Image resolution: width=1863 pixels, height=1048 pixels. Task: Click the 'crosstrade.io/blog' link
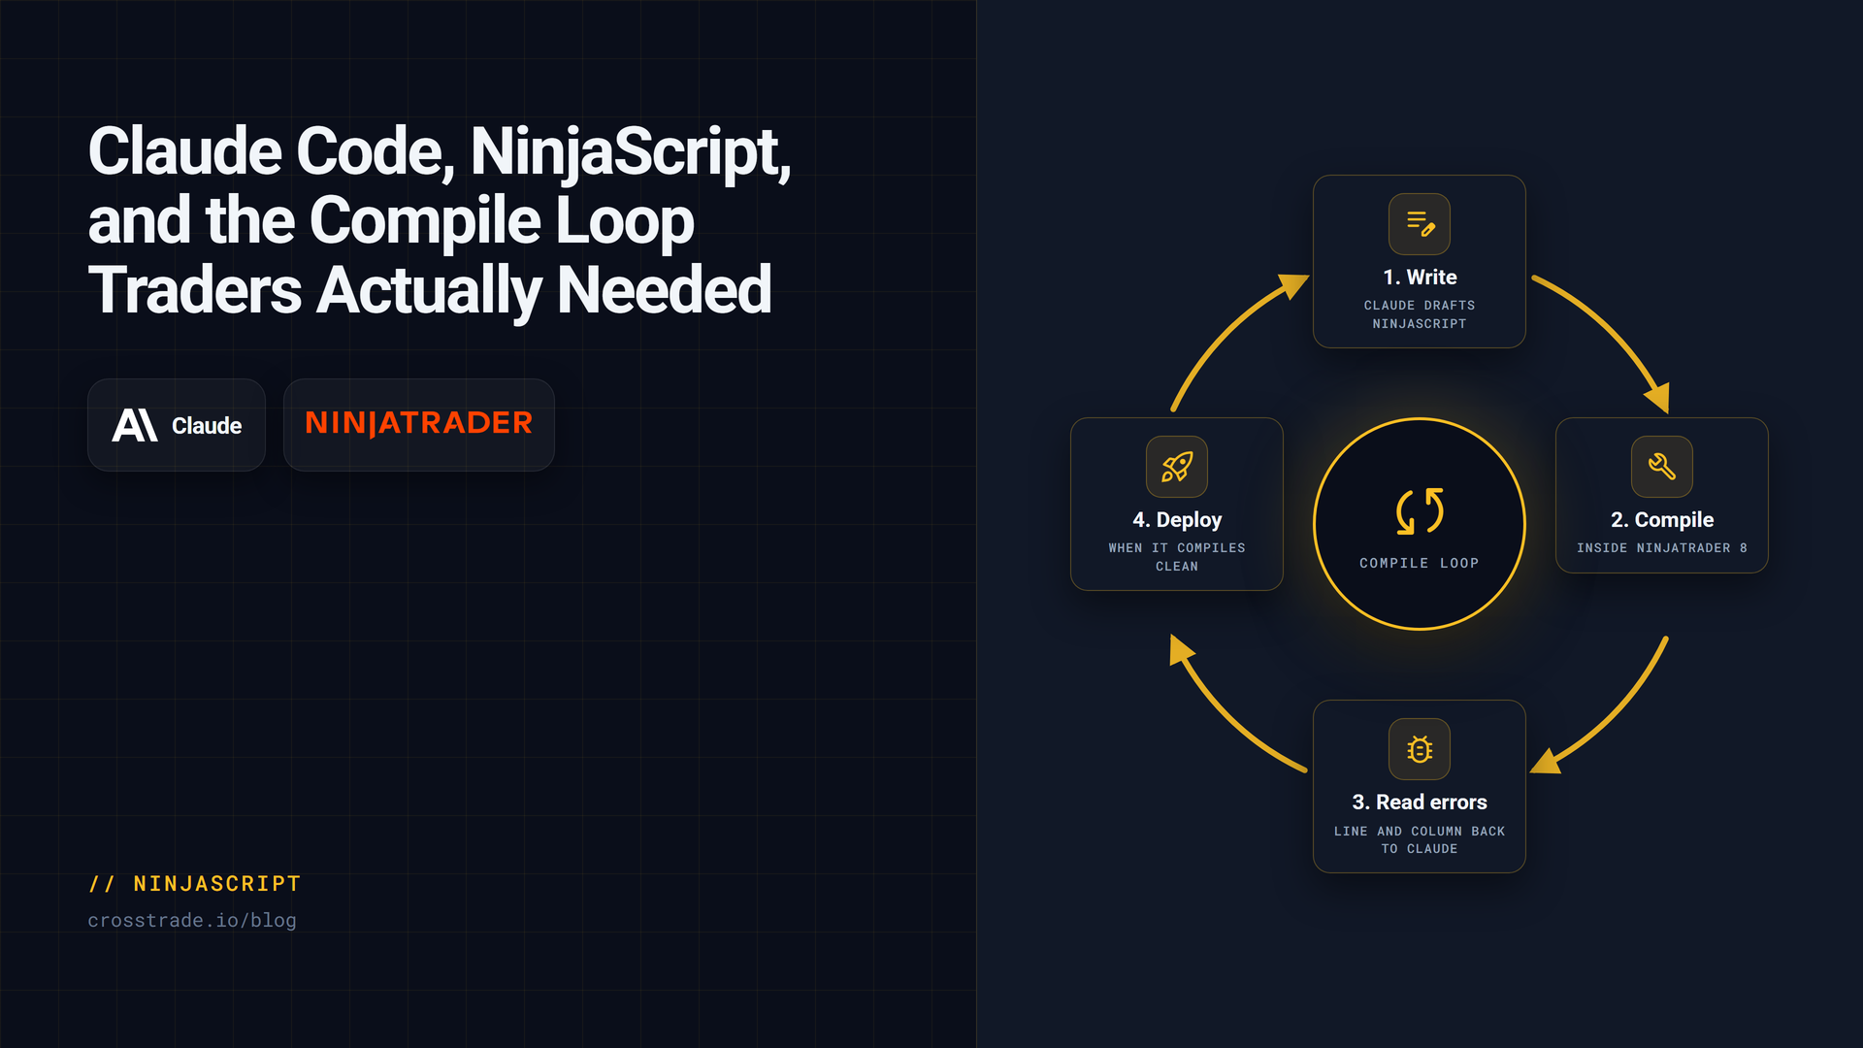192,920
